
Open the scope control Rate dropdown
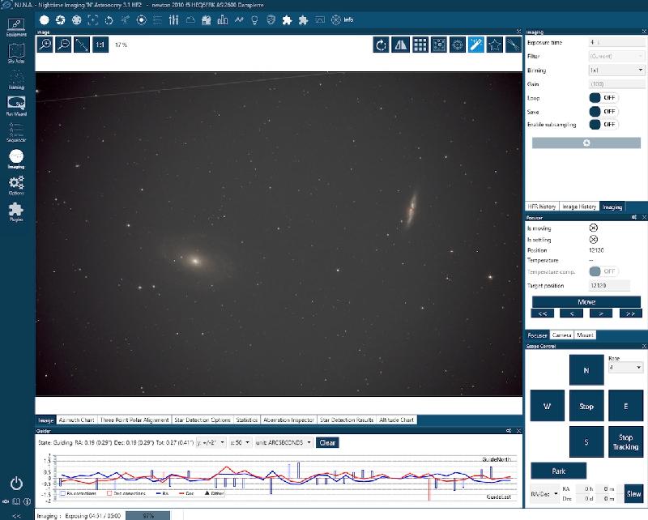tap(625, 367)
